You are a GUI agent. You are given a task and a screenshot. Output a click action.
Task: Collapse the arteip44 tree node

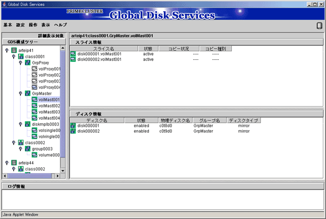[7, 163]
